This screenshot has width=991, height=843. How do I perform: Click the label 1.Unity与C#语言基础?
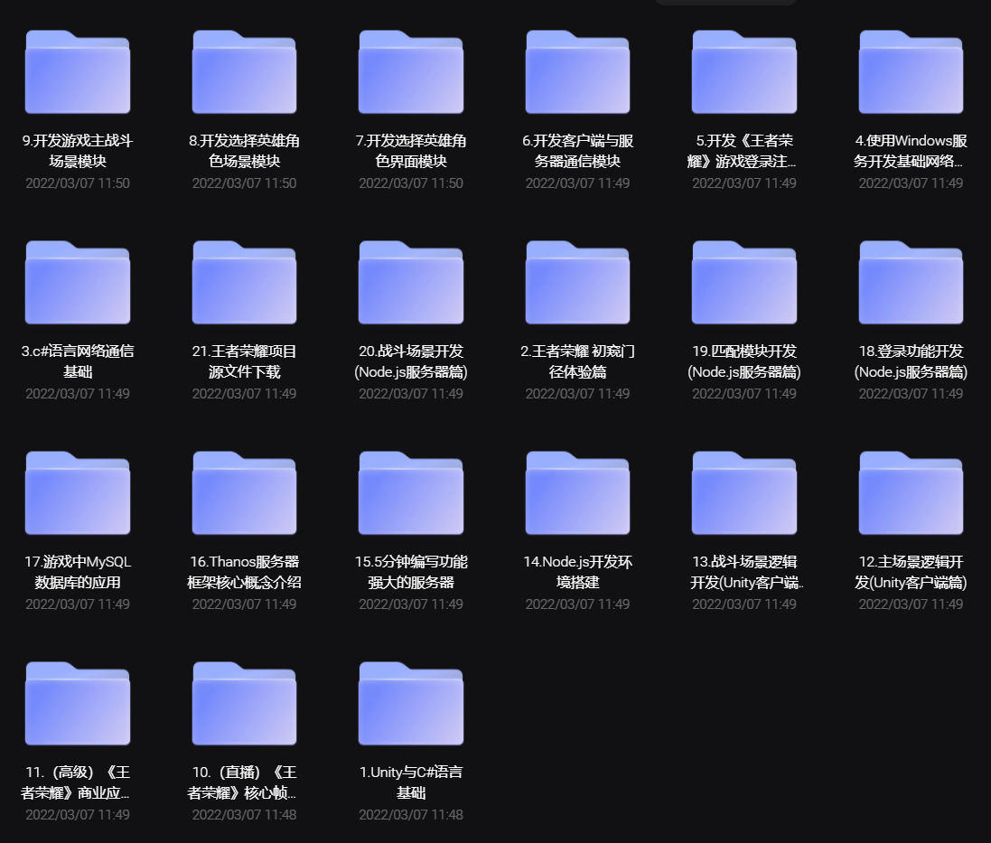click(411, 782)
